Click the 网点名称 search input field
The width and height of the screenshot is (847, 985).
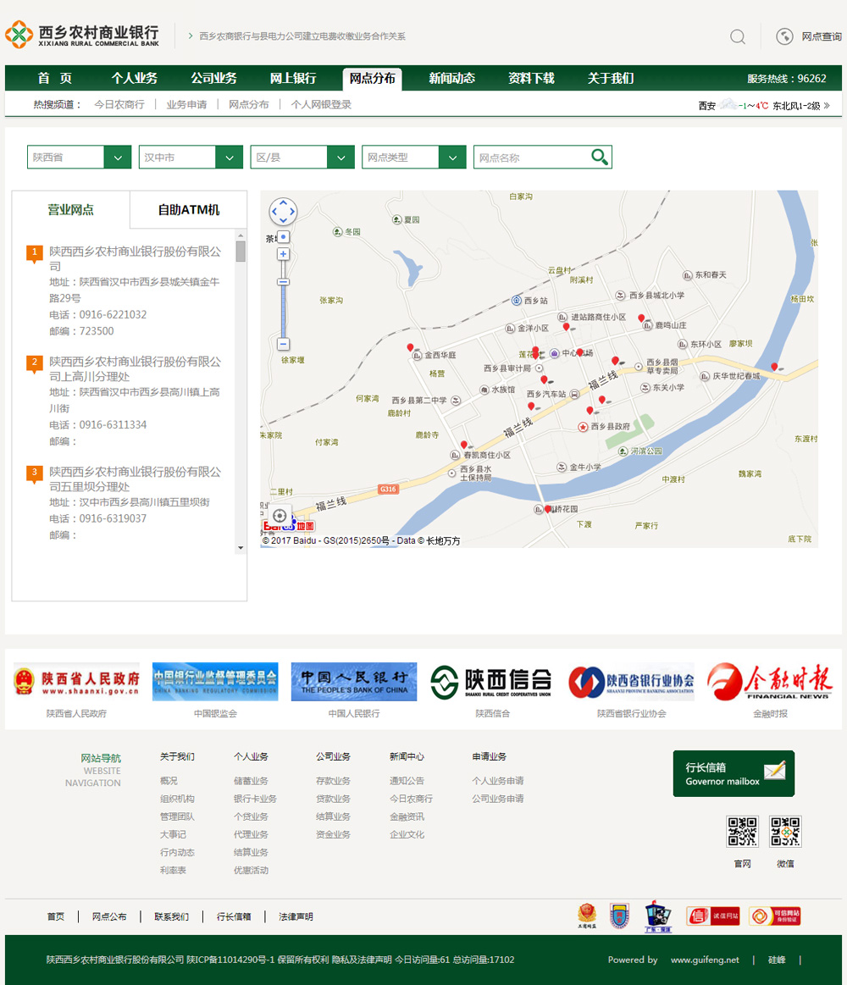coord(531,158)
